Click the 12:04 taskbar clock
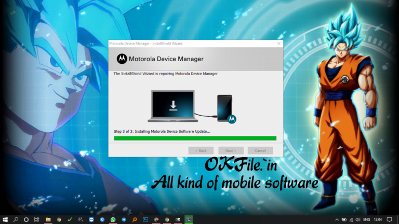 (x=378, y=219)
